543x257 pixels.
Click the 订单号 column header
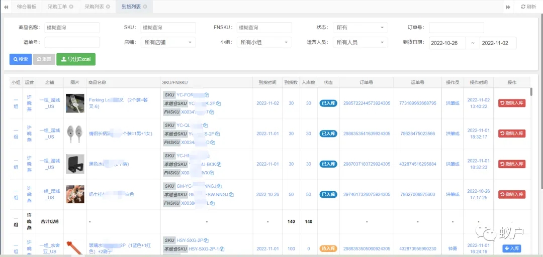pyautogui.click(x=367, y=83)
